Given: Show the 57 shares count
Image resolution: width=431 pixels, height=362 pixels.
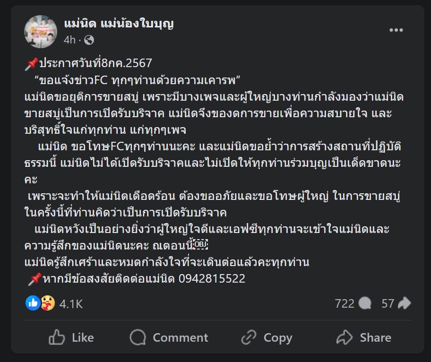Looking at the screenshot, I should 388,303.
